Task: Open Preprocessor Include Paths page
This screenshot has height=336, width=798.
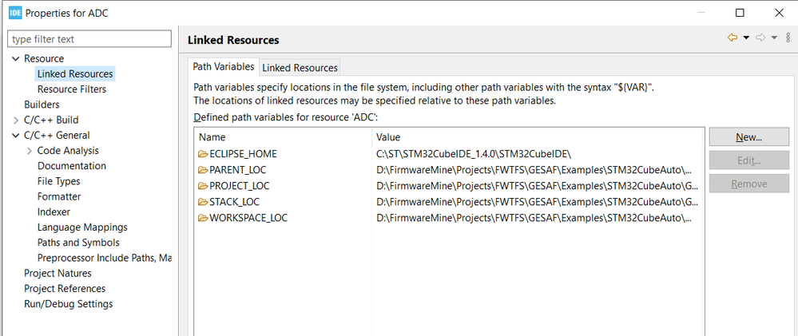Action: coord(105,258)
